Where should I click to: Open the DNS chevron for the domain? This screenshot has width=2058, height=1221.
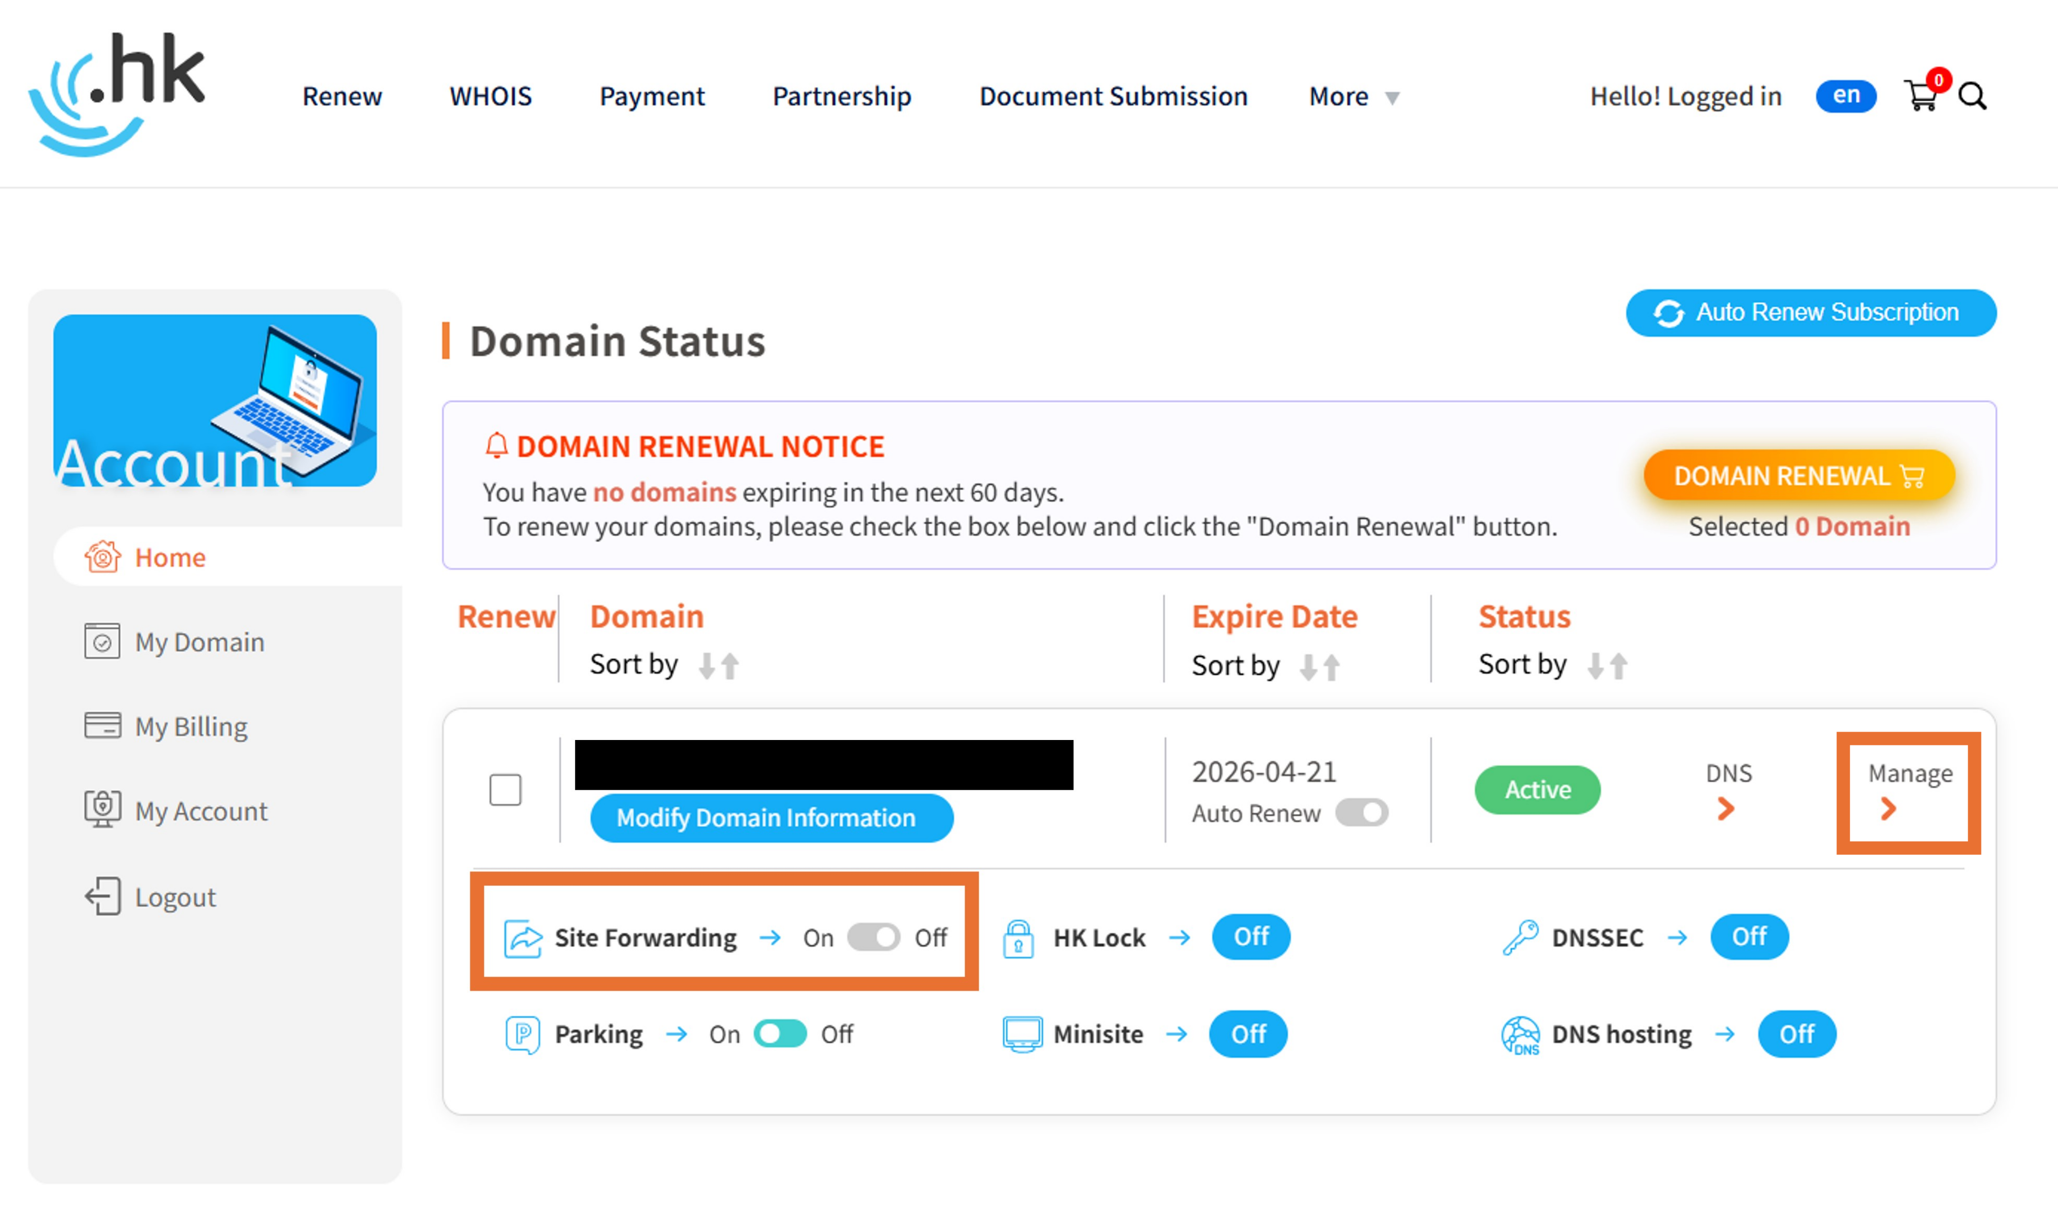1726,809
